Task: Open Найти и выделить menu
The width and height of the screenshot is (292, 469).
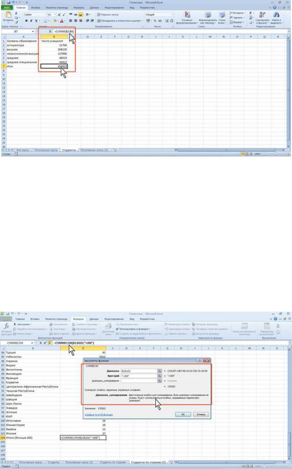Action: pyautogui.click(x=277, y=18)
